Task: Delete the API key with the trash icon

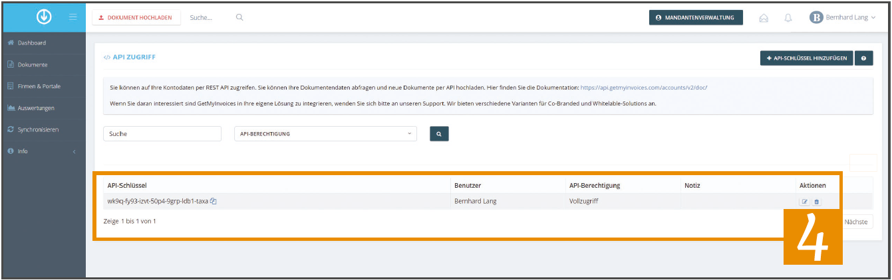Action: 817,202
